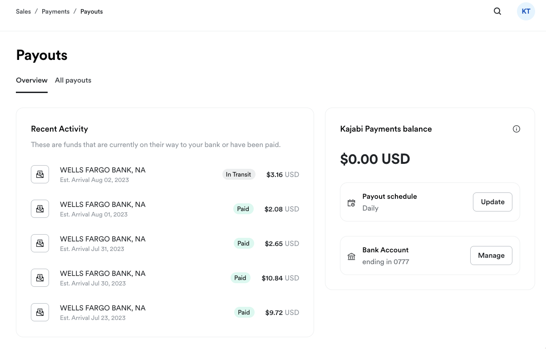
Task: Click the In Transit status badge
Action: tap(239, 174)
